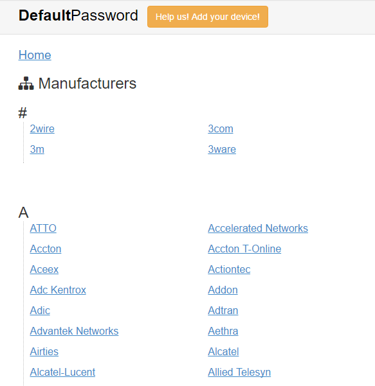The height and width of the screenshot is (386, 375).
Task: Select the Aethra link
Action: 223,331
